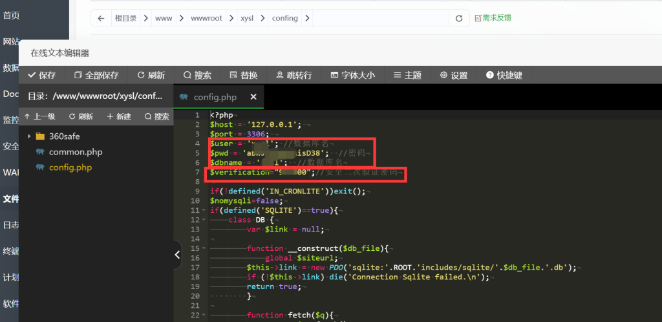Click 新建 to create a new item
Viewport: 662px width, 322px height.
(119, 116)
